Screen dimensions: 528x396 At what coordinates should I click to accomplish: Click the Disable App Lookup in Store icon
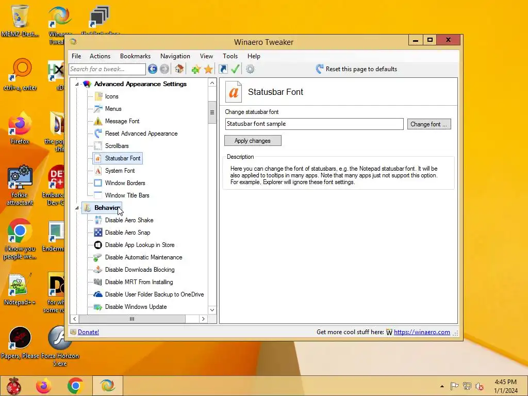pos(98,245)
